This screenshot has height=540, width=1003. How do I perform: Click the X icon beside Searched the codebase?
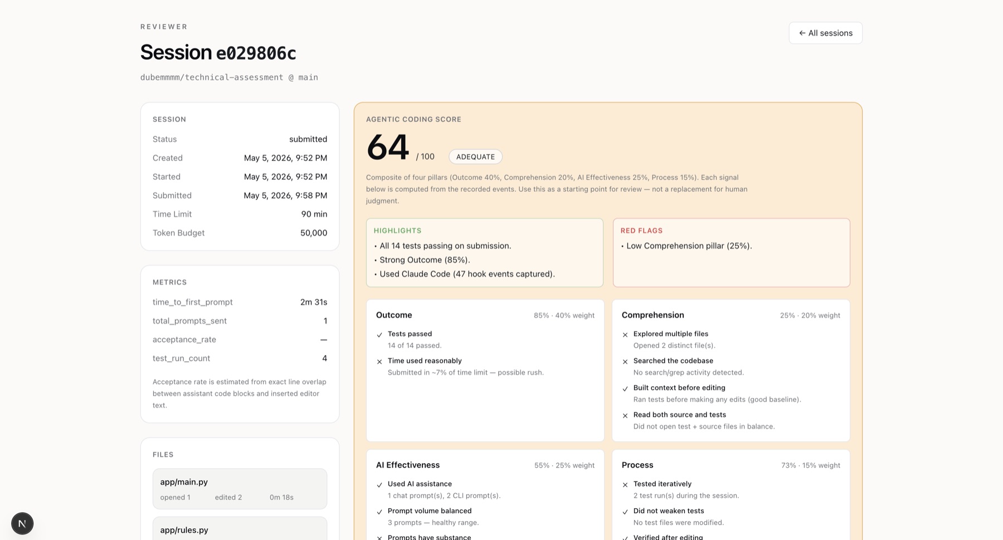coord(625,362)
